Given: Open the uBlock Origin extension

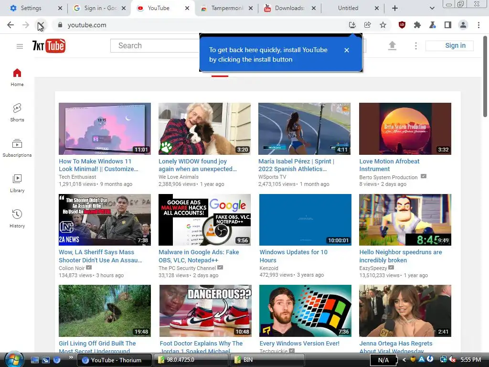Looking at the screenshot, I should [x=402, y=25].
